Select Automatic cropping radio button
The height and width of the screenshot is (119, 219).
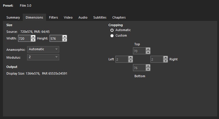click(x=112, y=30)
